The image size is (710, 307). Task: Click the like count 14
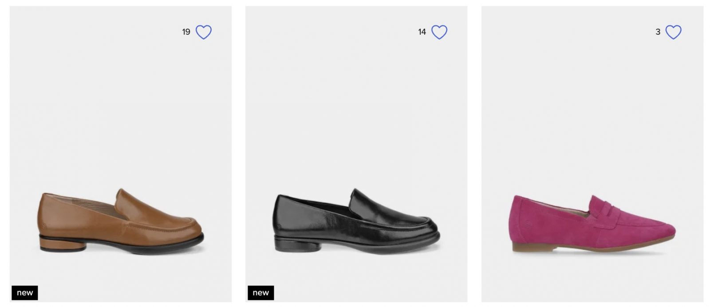(x=422, y=32)
